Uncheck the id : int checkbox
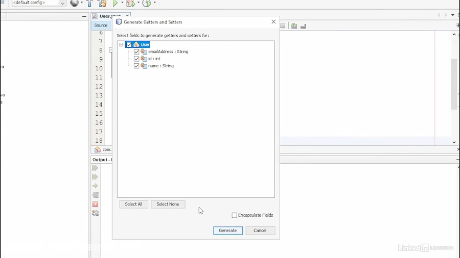Viewport: 460px width, 258px height. [x=136, y=59]
